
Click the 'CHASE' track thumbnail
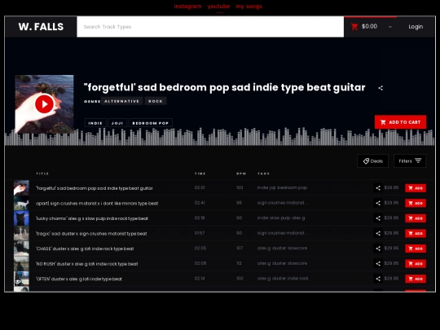(x=21, y=249)
